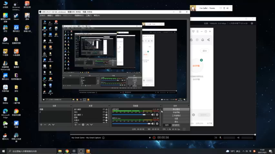The image size is (275, 154).
Task: Click 停止推流 button in OBS controls
Action: point(176,109)
